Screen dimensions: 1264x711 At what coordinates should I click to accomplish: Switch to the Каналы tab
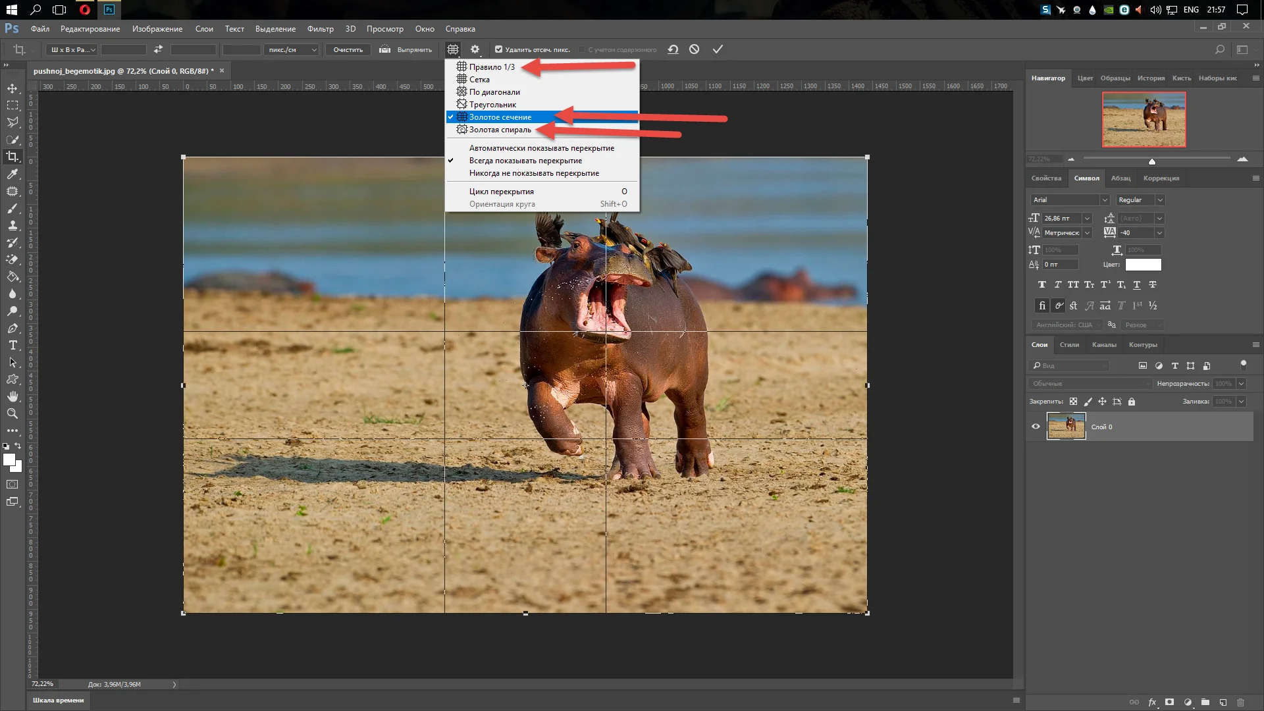[1104, 345]
